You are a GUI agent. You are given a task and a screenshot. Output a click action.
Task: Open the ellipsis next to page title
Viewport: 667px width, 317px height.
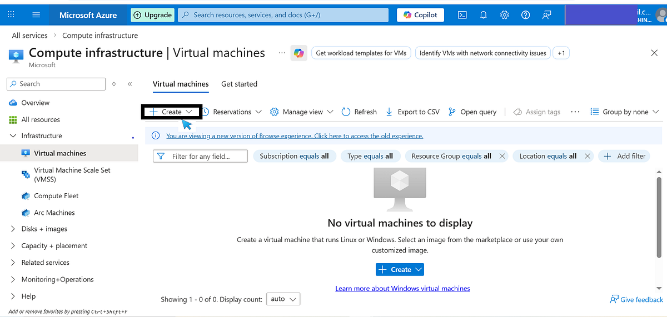(282, 53)
